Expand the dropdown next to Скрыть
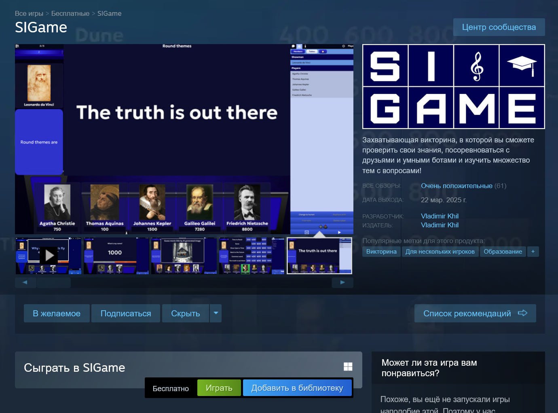The height and width of the screenshot is (413, 558). (216, 313)
